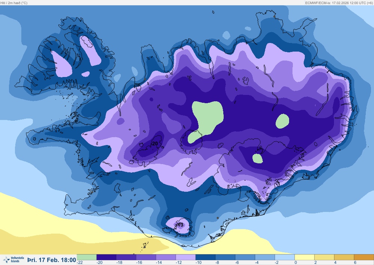The height and width of the screenshot is (265, 374).
Task: Pick the pale yellow legend swatch above 0
Action: 304,257
